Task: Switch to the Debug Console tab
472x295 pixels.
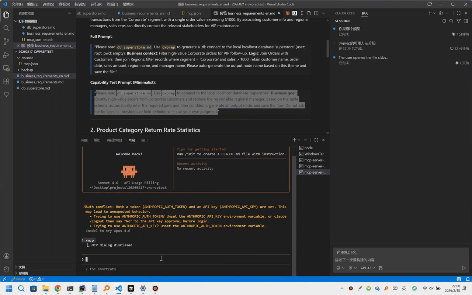Action: click(114, 140)
